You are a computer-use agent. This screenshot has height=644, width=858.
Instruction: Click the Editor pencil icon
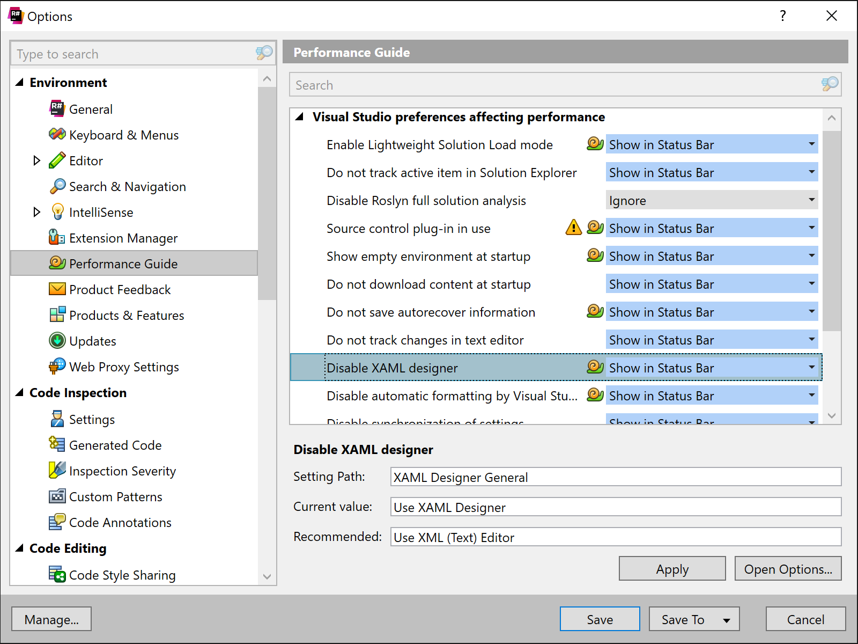coord(57,160)
